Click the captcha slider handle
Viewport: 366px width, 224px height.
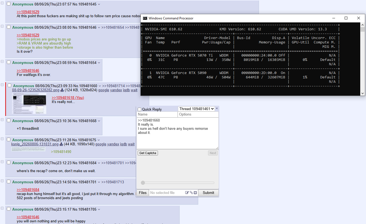143,183
